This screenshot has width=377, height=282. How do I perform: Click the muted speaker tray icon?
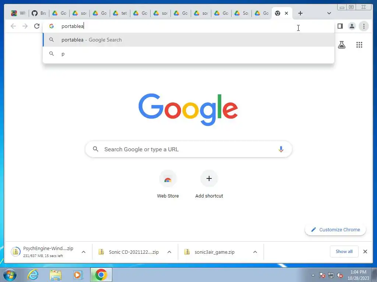tap(340, 275)
